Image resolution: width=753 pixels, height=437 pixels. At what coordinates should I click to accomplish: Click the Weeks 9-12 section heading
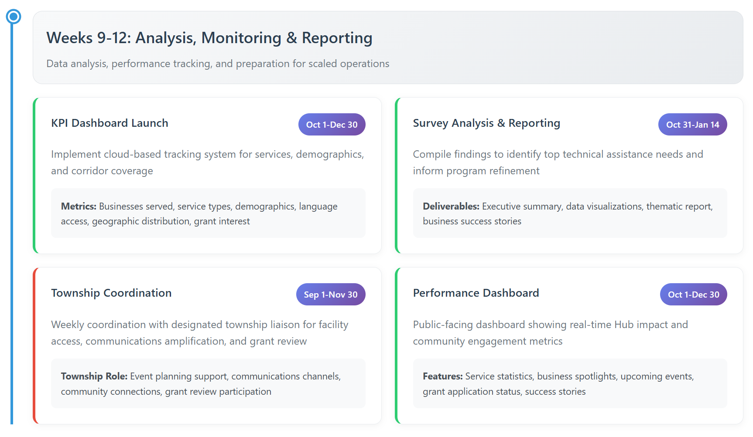tap(209, 38)
